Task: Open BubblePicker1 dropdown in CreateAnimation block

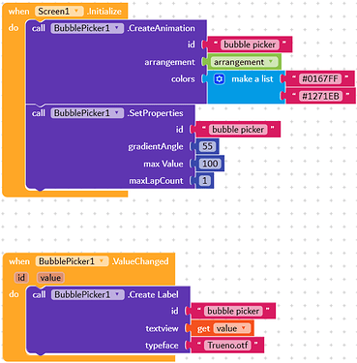Action: [87, 28]
